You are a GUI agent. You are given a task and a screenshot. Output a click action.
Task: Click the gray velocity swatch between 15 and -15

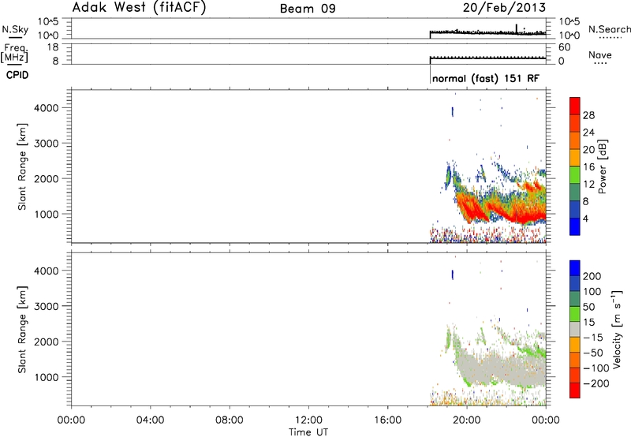click(x=575, y=329)
